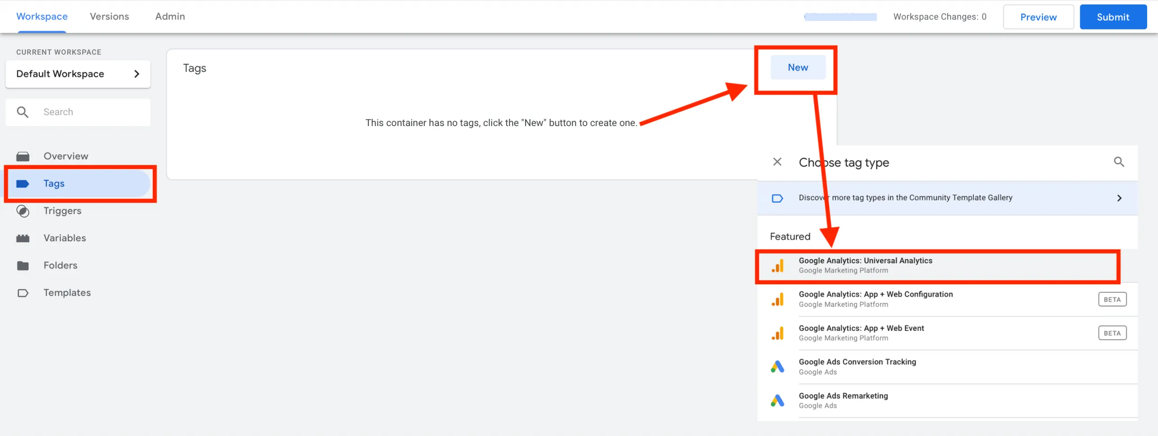Click the blue Tags label icon
1158x436 pixels.
tap(23, 183)
